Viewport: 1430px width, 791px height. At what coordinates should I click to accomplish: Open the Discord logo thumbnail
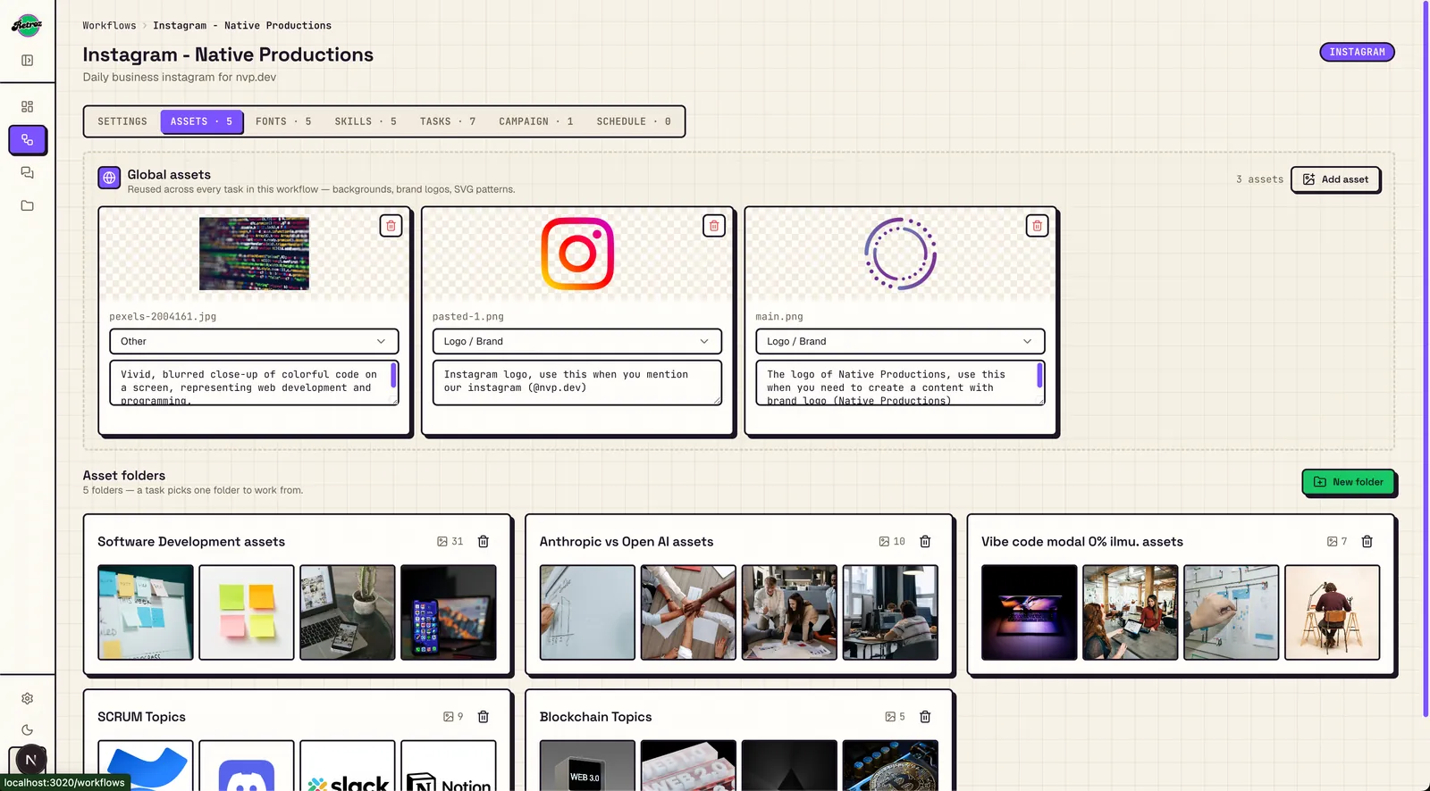click(247, 766)
